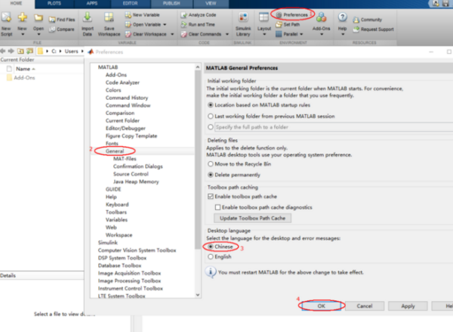Click Set Path in the toolstrip

(288, 25)
